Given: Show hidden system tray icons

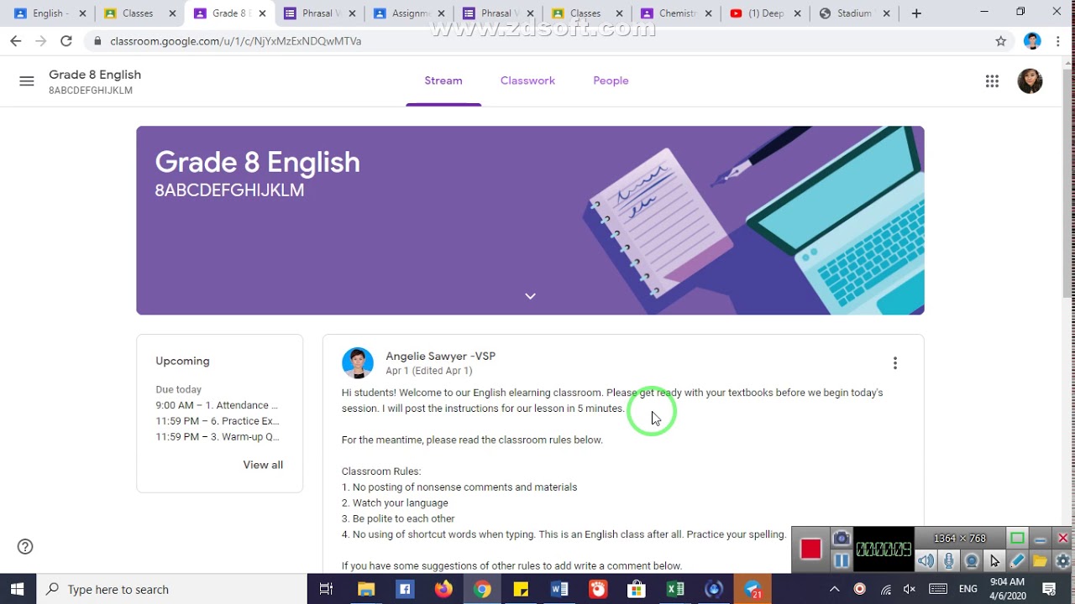Looking at the screenshot, I should tap(834, 589).
